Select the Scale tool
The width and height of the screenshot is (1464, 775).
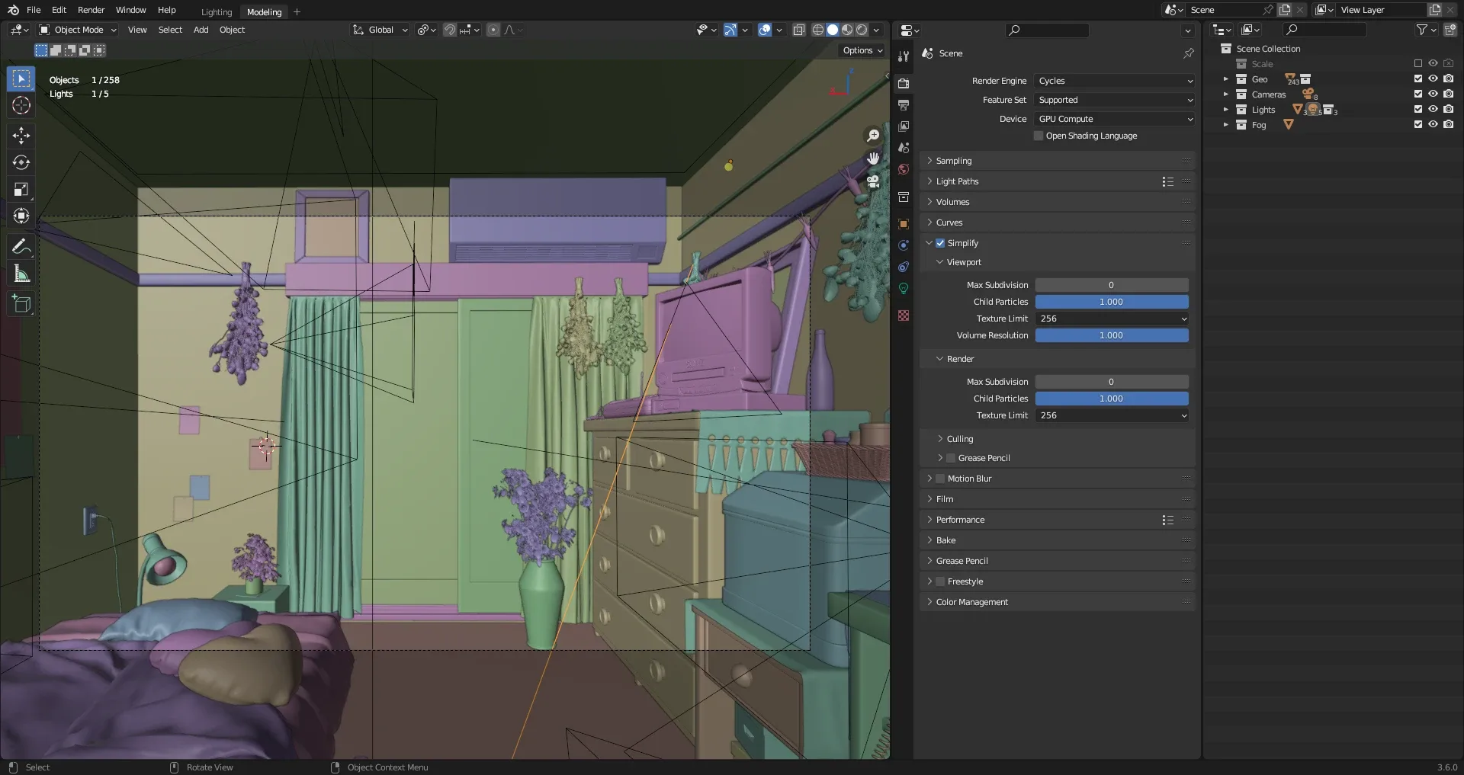[21, 189]
